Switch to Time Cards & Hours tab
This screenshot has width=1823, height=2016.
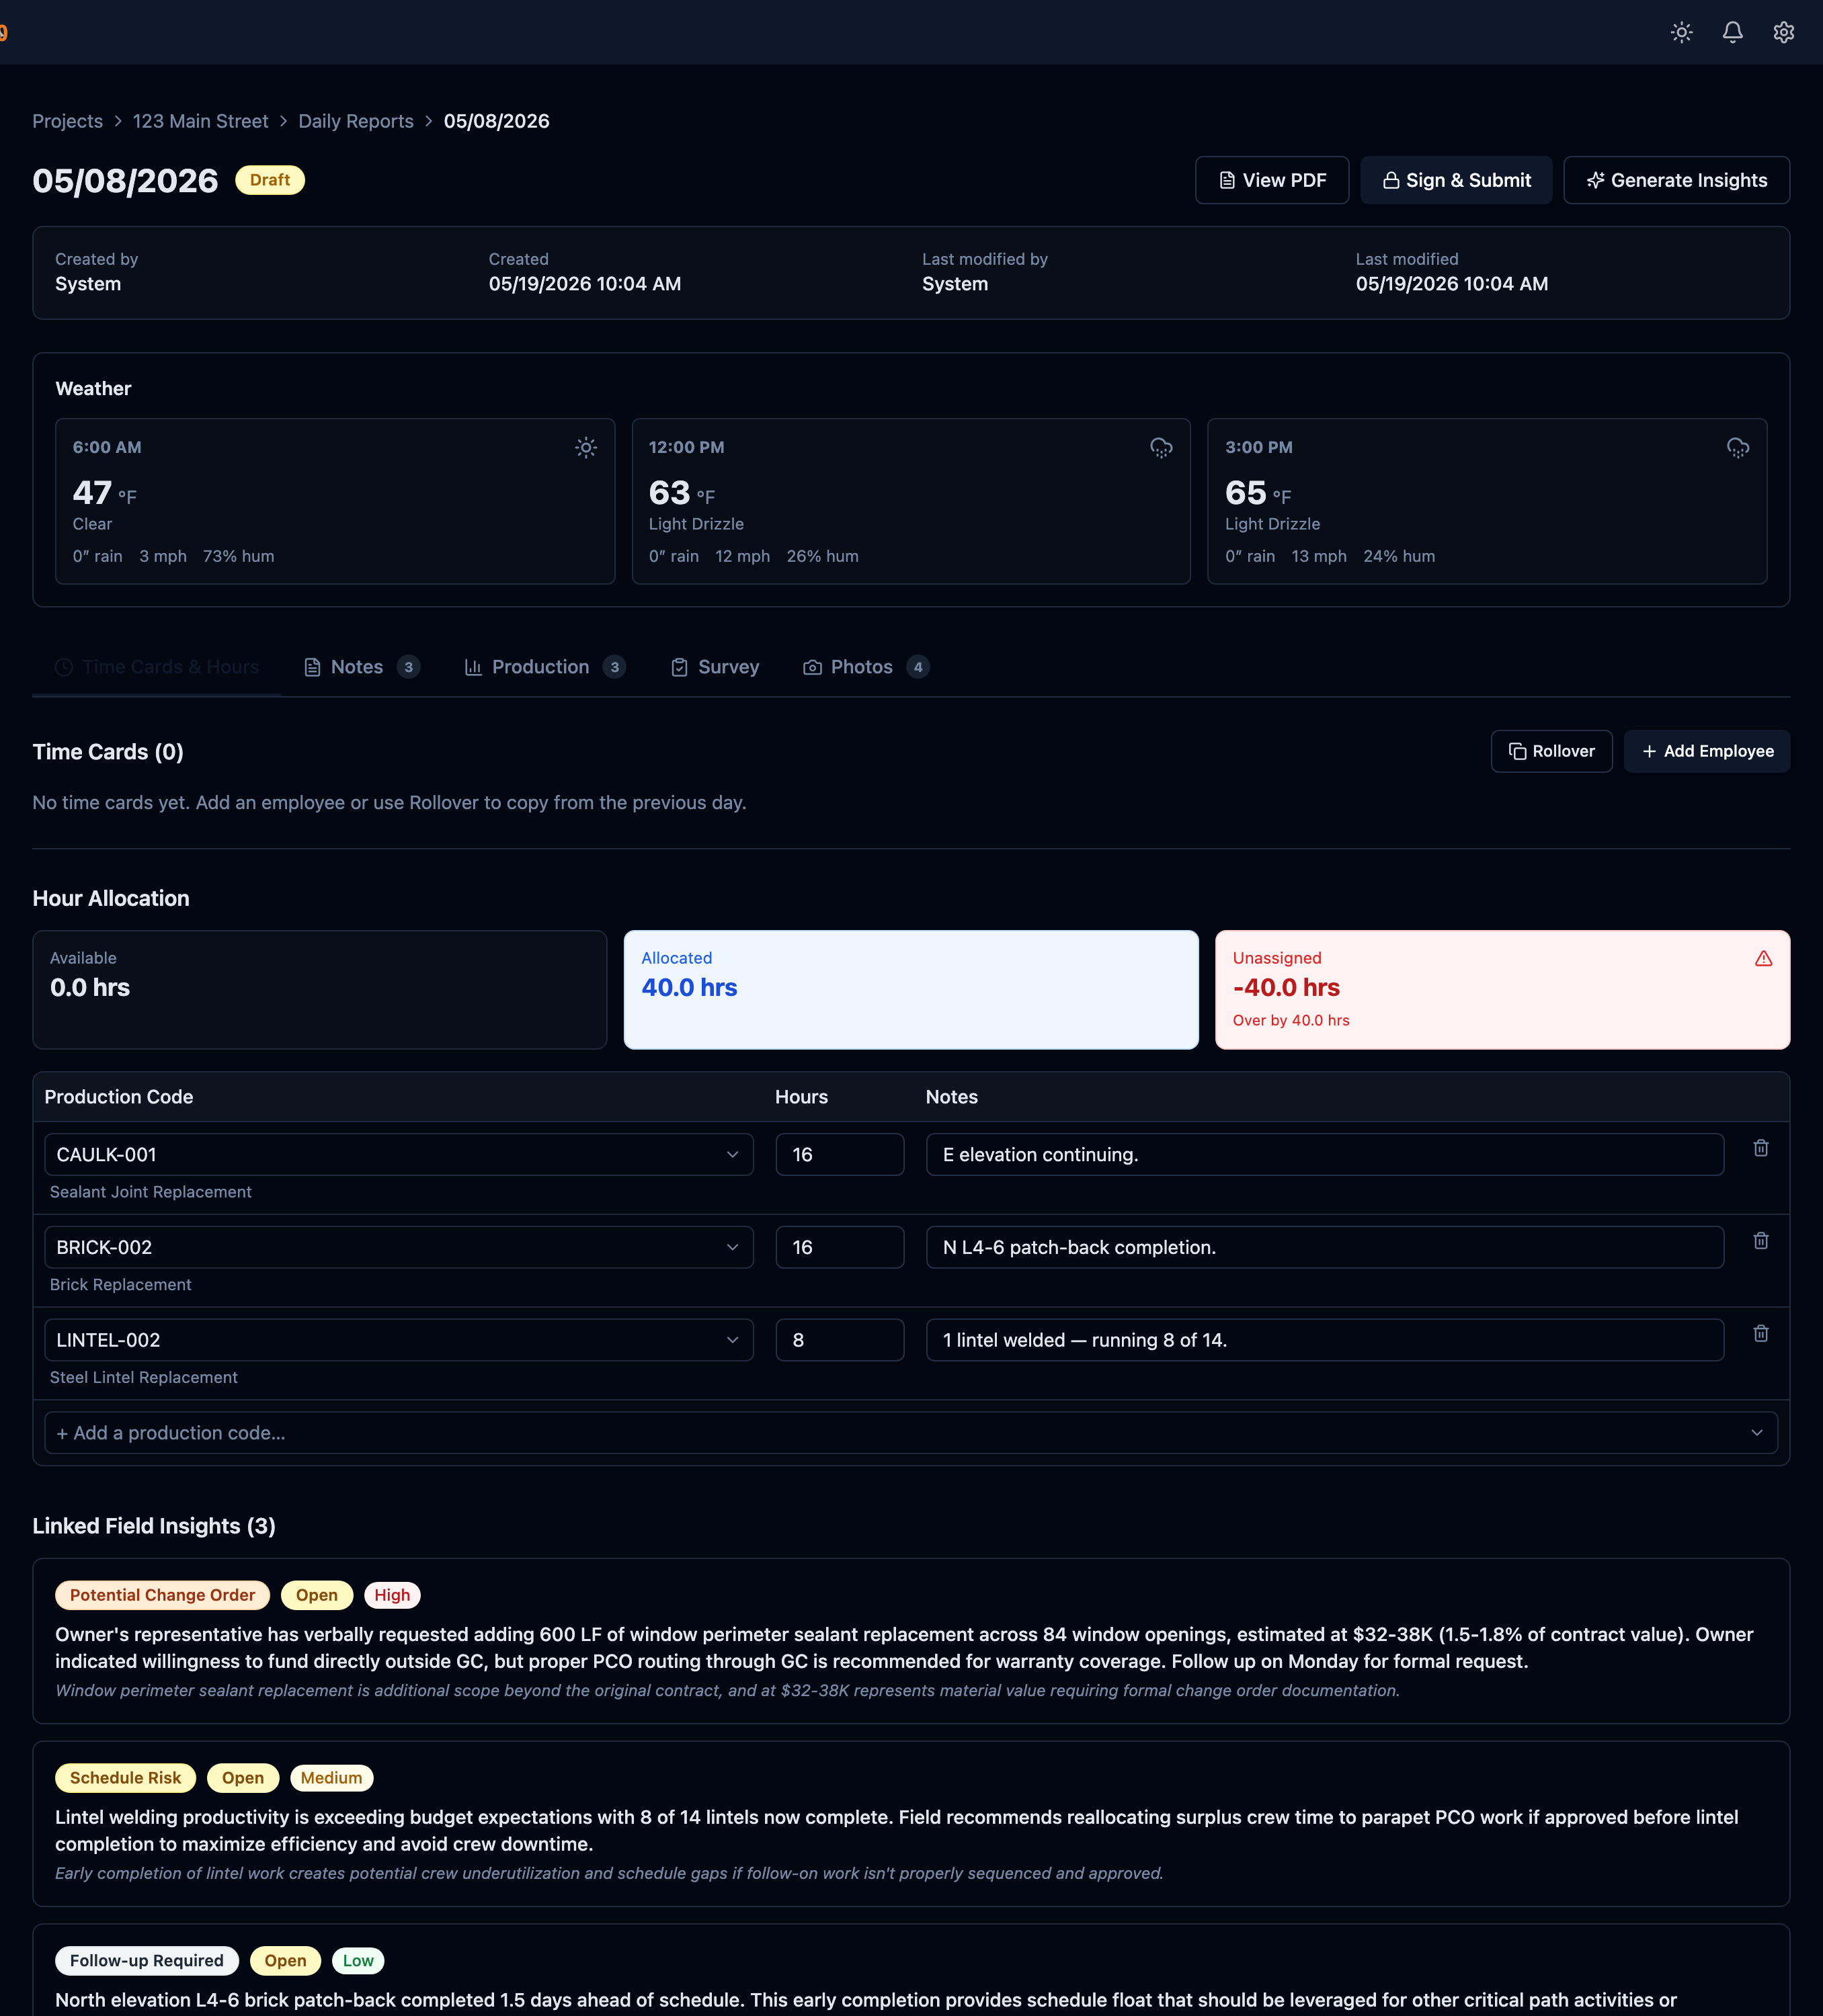pyautogui.click(x=157, y=667)
